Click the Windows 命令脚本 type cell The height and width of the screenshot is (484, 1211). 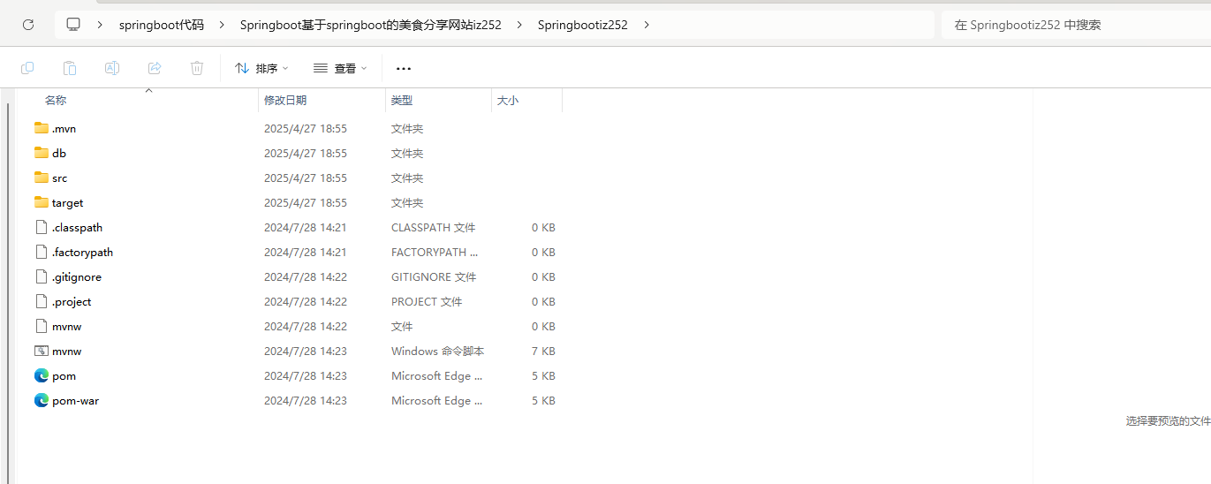point(437,352)
